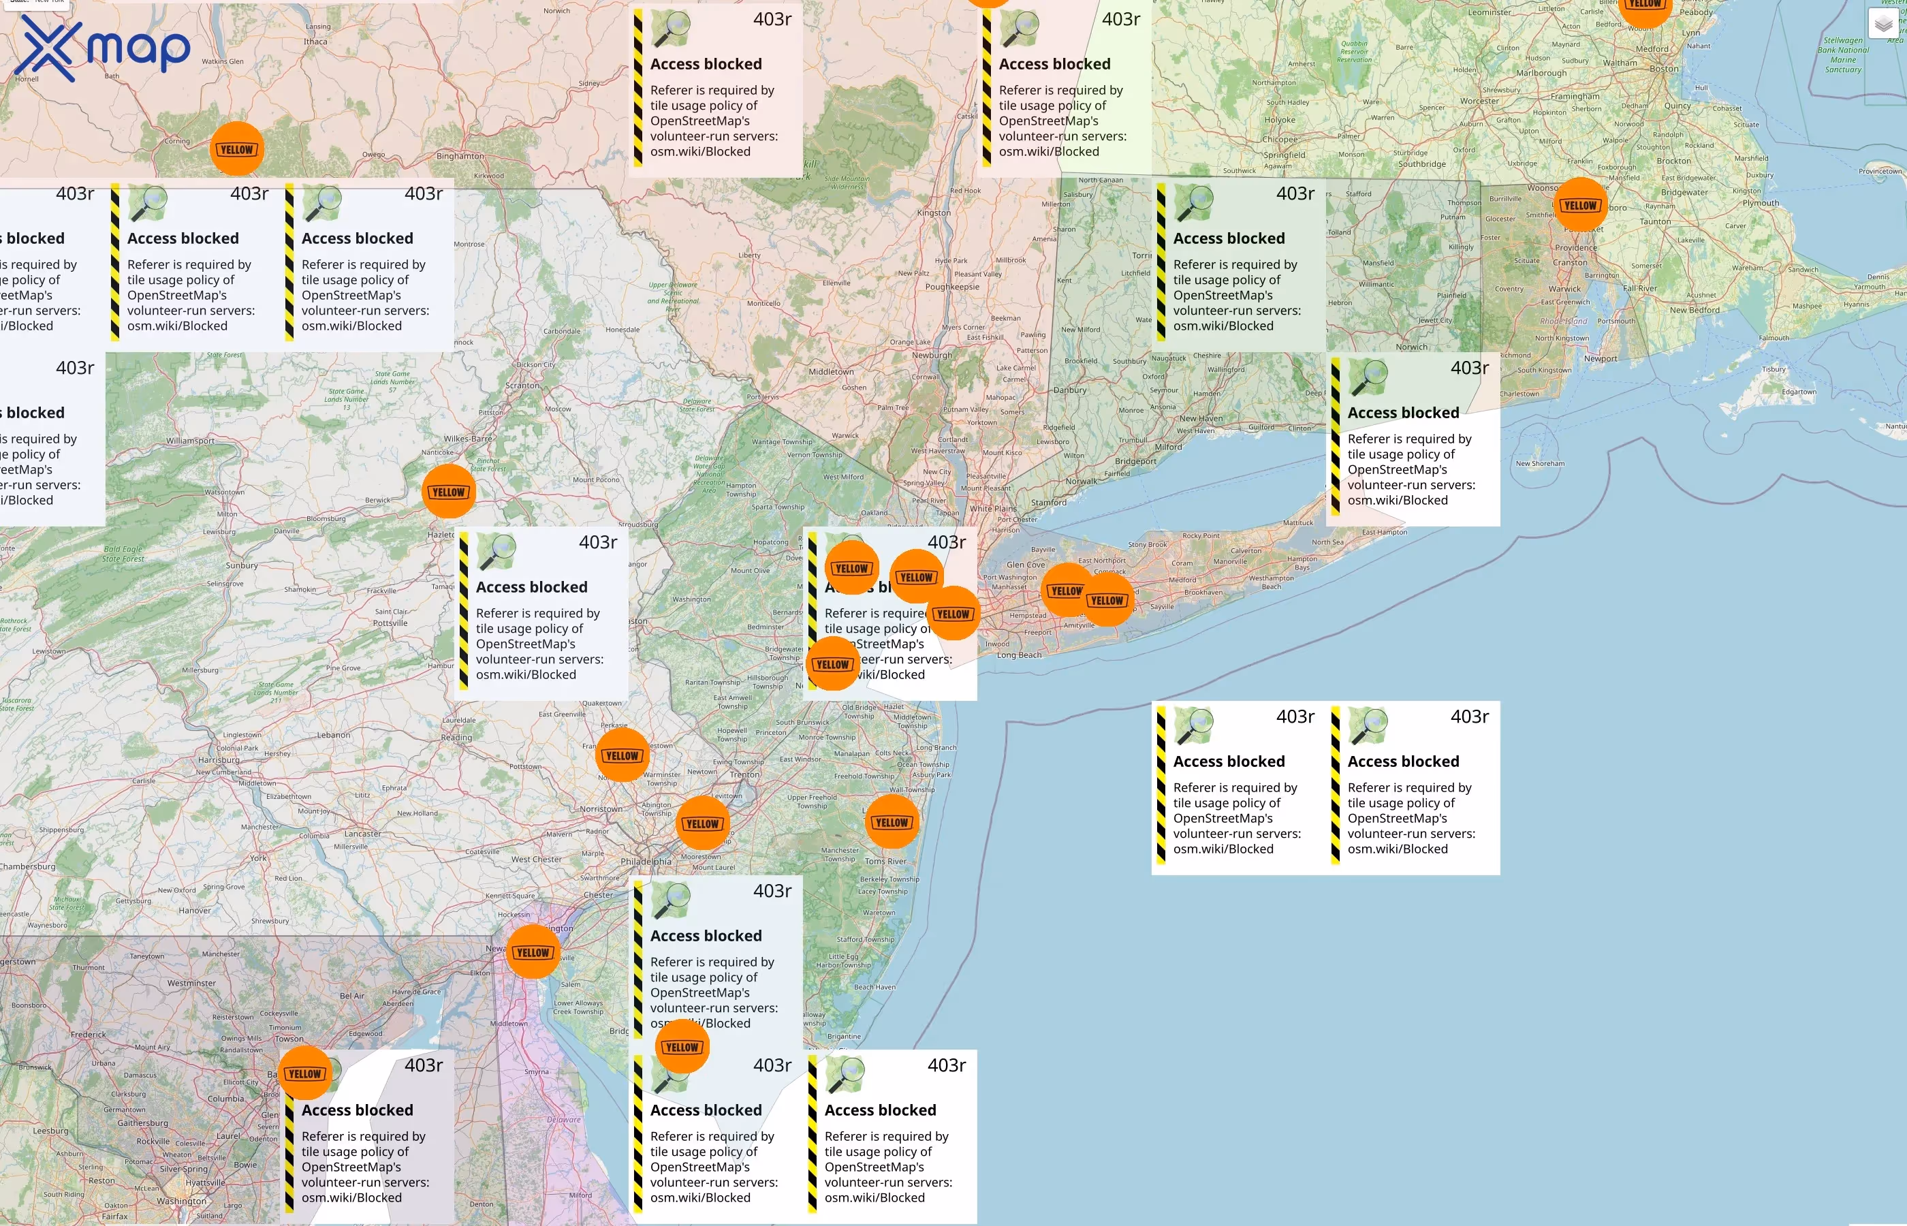Click the Ithaca city label

pyautogui.click(x=315, y=42)
